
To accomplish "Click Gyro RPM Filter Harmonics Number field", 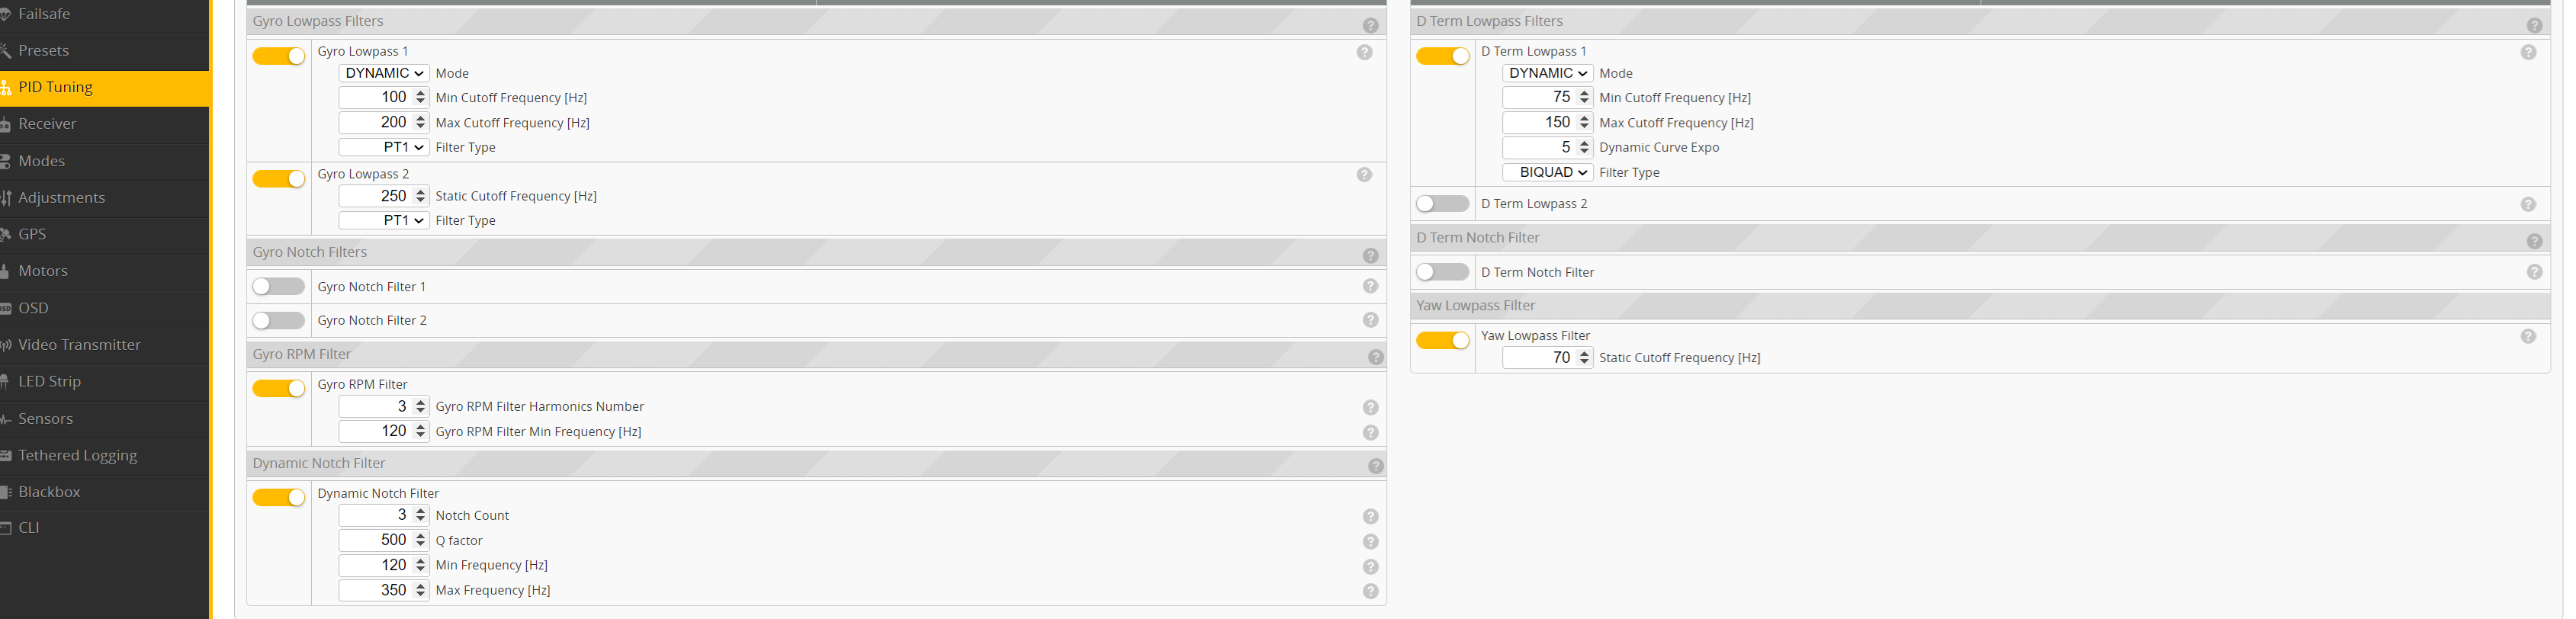I will [x=384, y=406].
